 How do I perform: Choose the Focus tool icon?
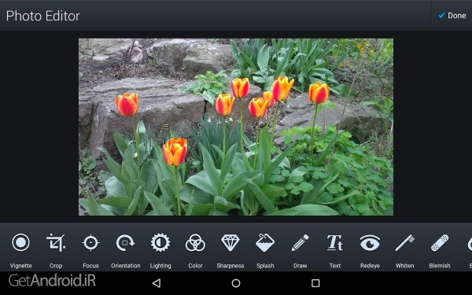click(x=90, y=242)
